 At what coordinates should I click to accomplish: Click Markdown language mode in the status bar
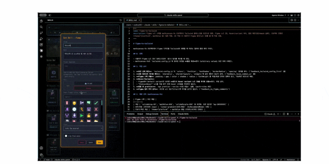tap(291, 159)
